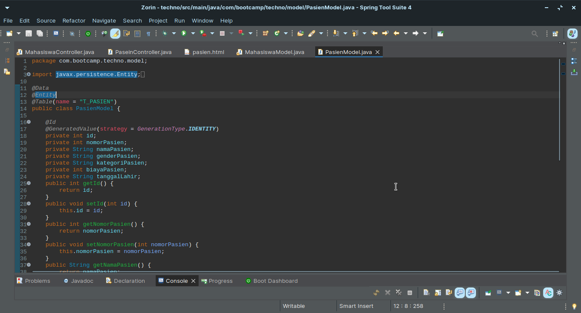Click the Smart Insert indicator in the status bar
Screen dimensions: 581x313
click(x=356, y=306)
